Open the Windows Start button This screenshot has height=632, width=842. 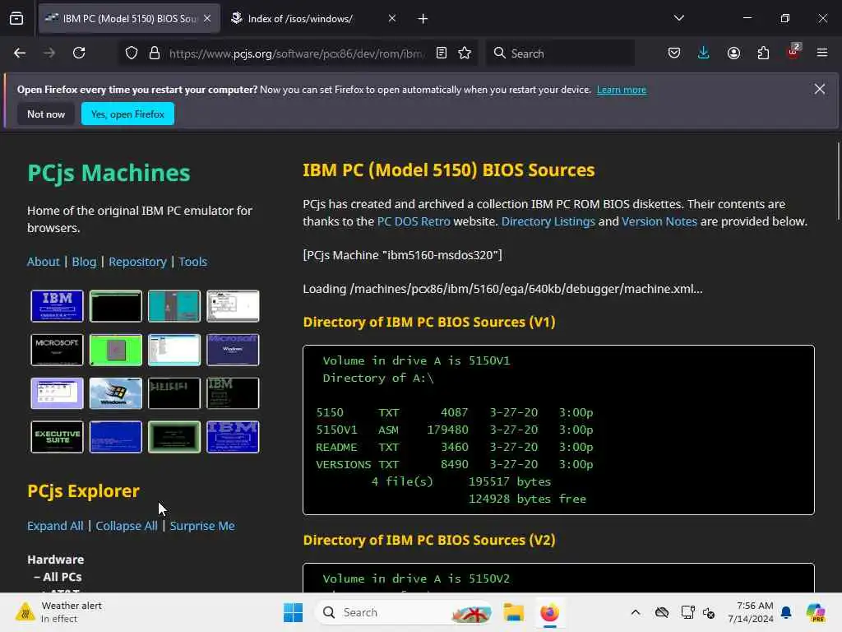[x=294, y=612]
